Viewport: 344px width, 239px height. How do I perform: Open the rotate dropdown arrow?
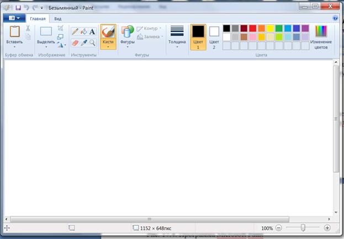(65, 45)
